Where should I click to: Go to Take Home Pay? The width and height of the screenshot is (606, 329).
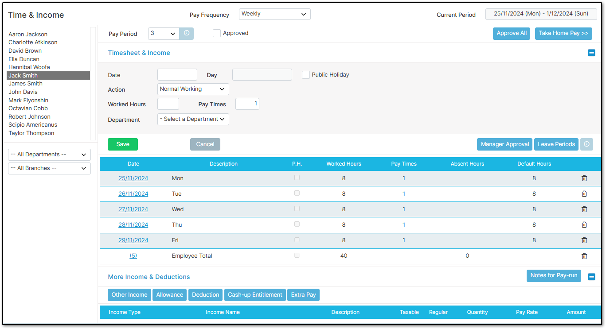tap(563, 34)
